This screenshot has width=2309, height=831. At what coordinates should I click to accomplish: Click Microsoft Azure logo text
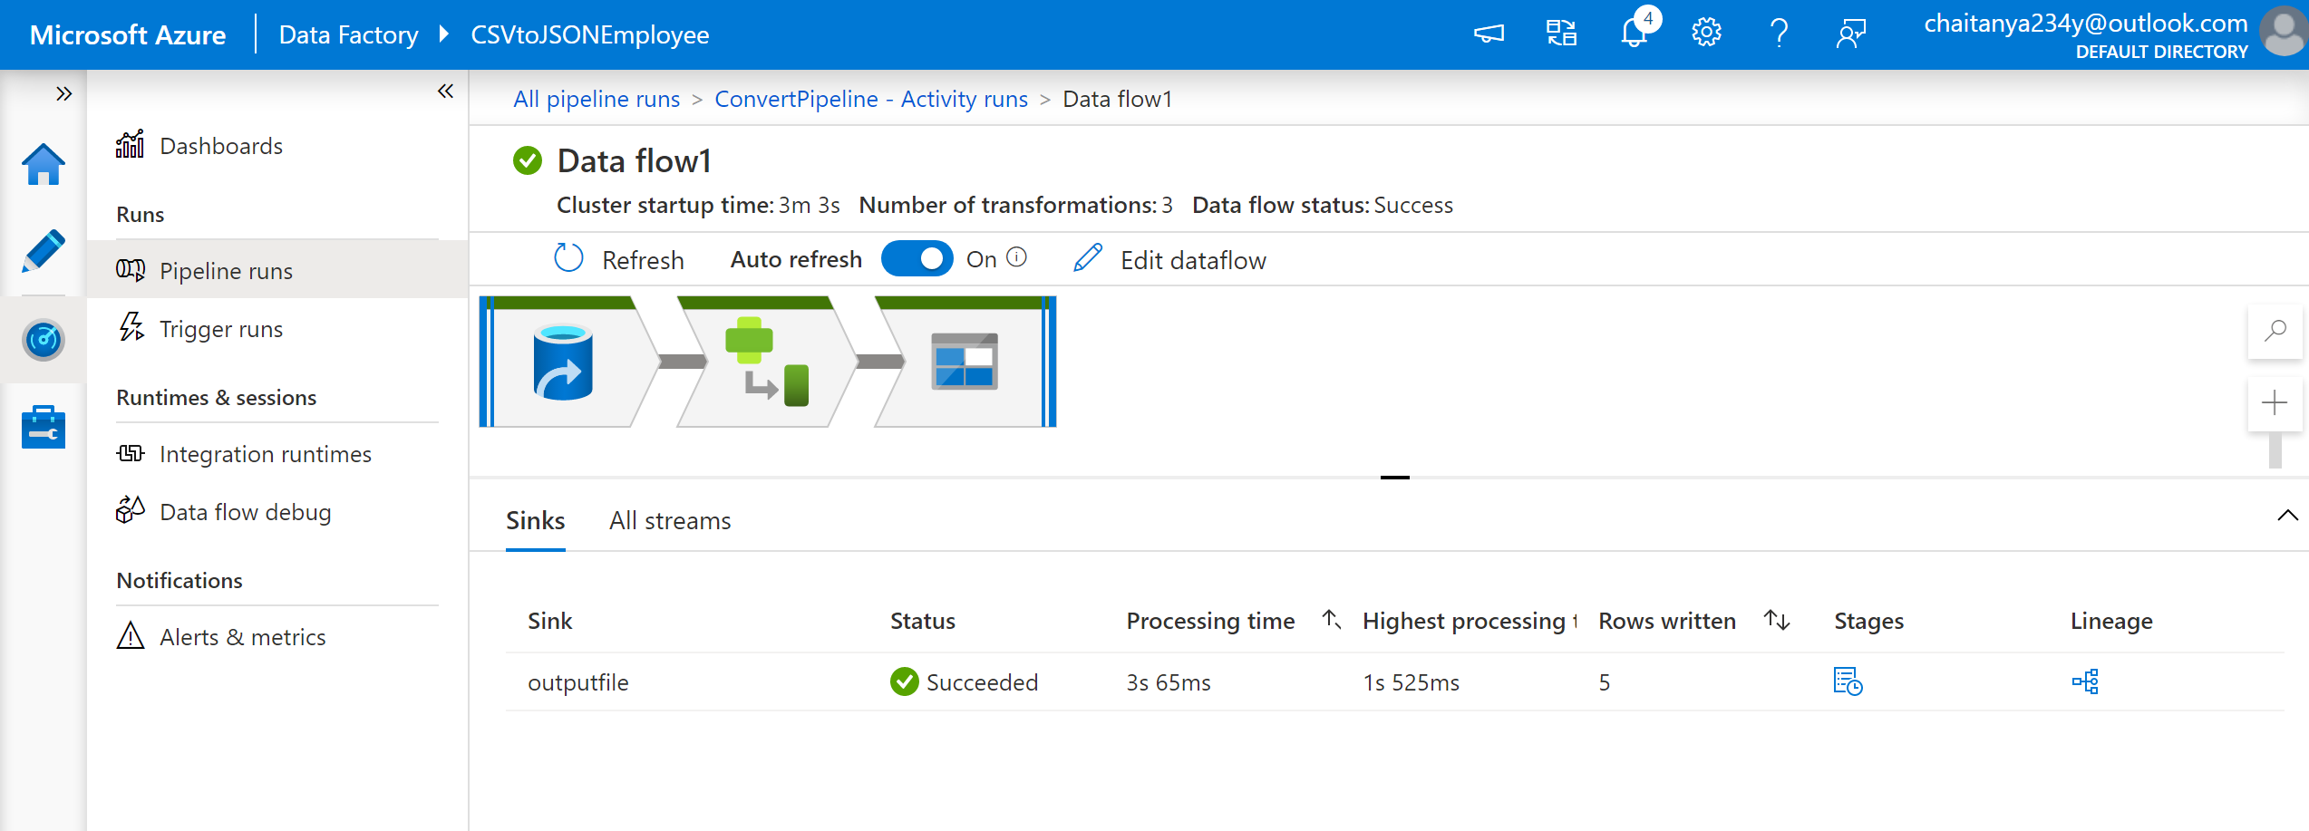tap(128, 34)
